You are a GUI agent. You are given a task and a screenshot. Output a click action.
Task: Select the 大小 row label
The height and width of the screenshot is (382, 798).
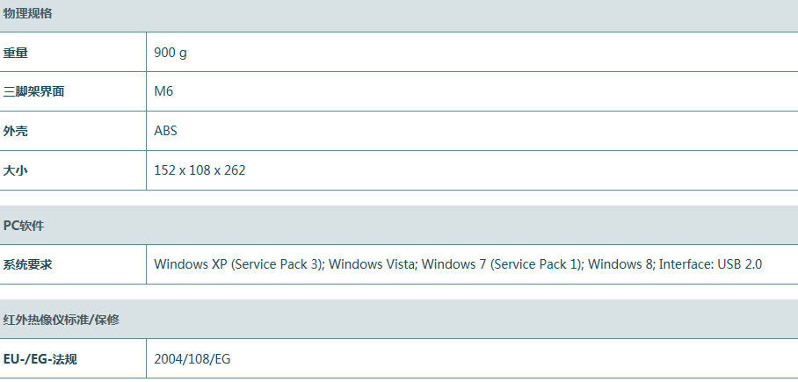[x=16, y=170]
